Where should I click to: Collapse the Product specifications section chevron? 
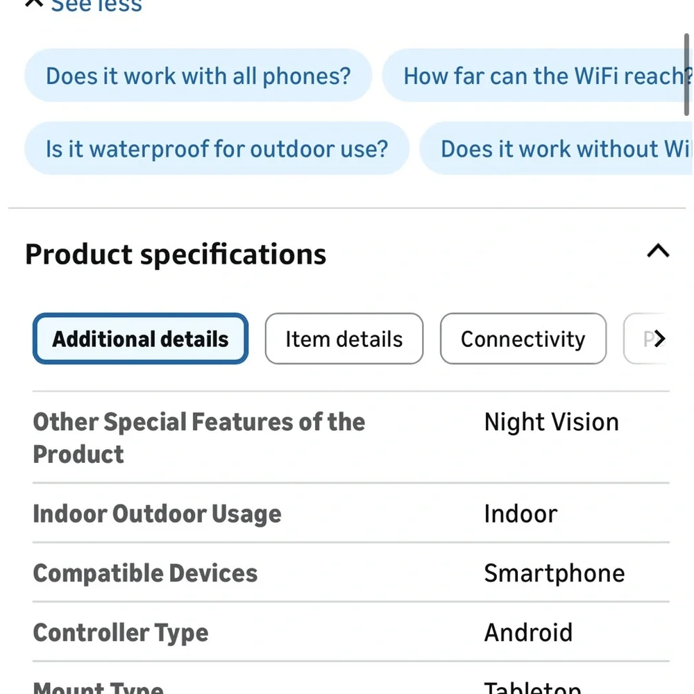(x=658, y=251)
